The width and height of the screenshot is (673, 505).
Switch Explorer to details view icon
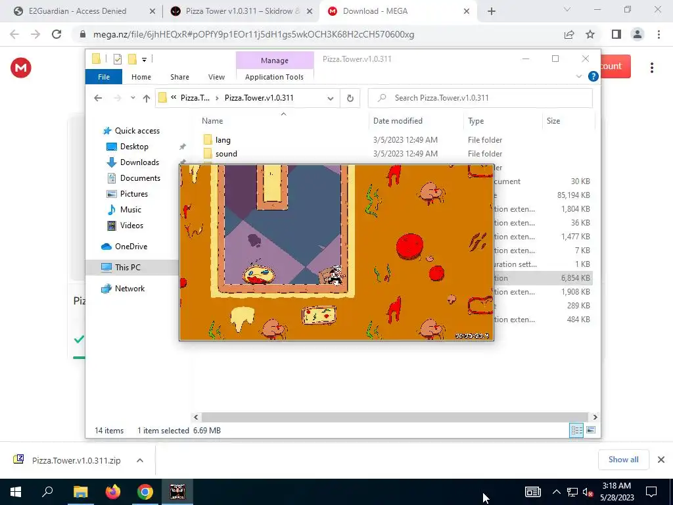click(576, 430)
